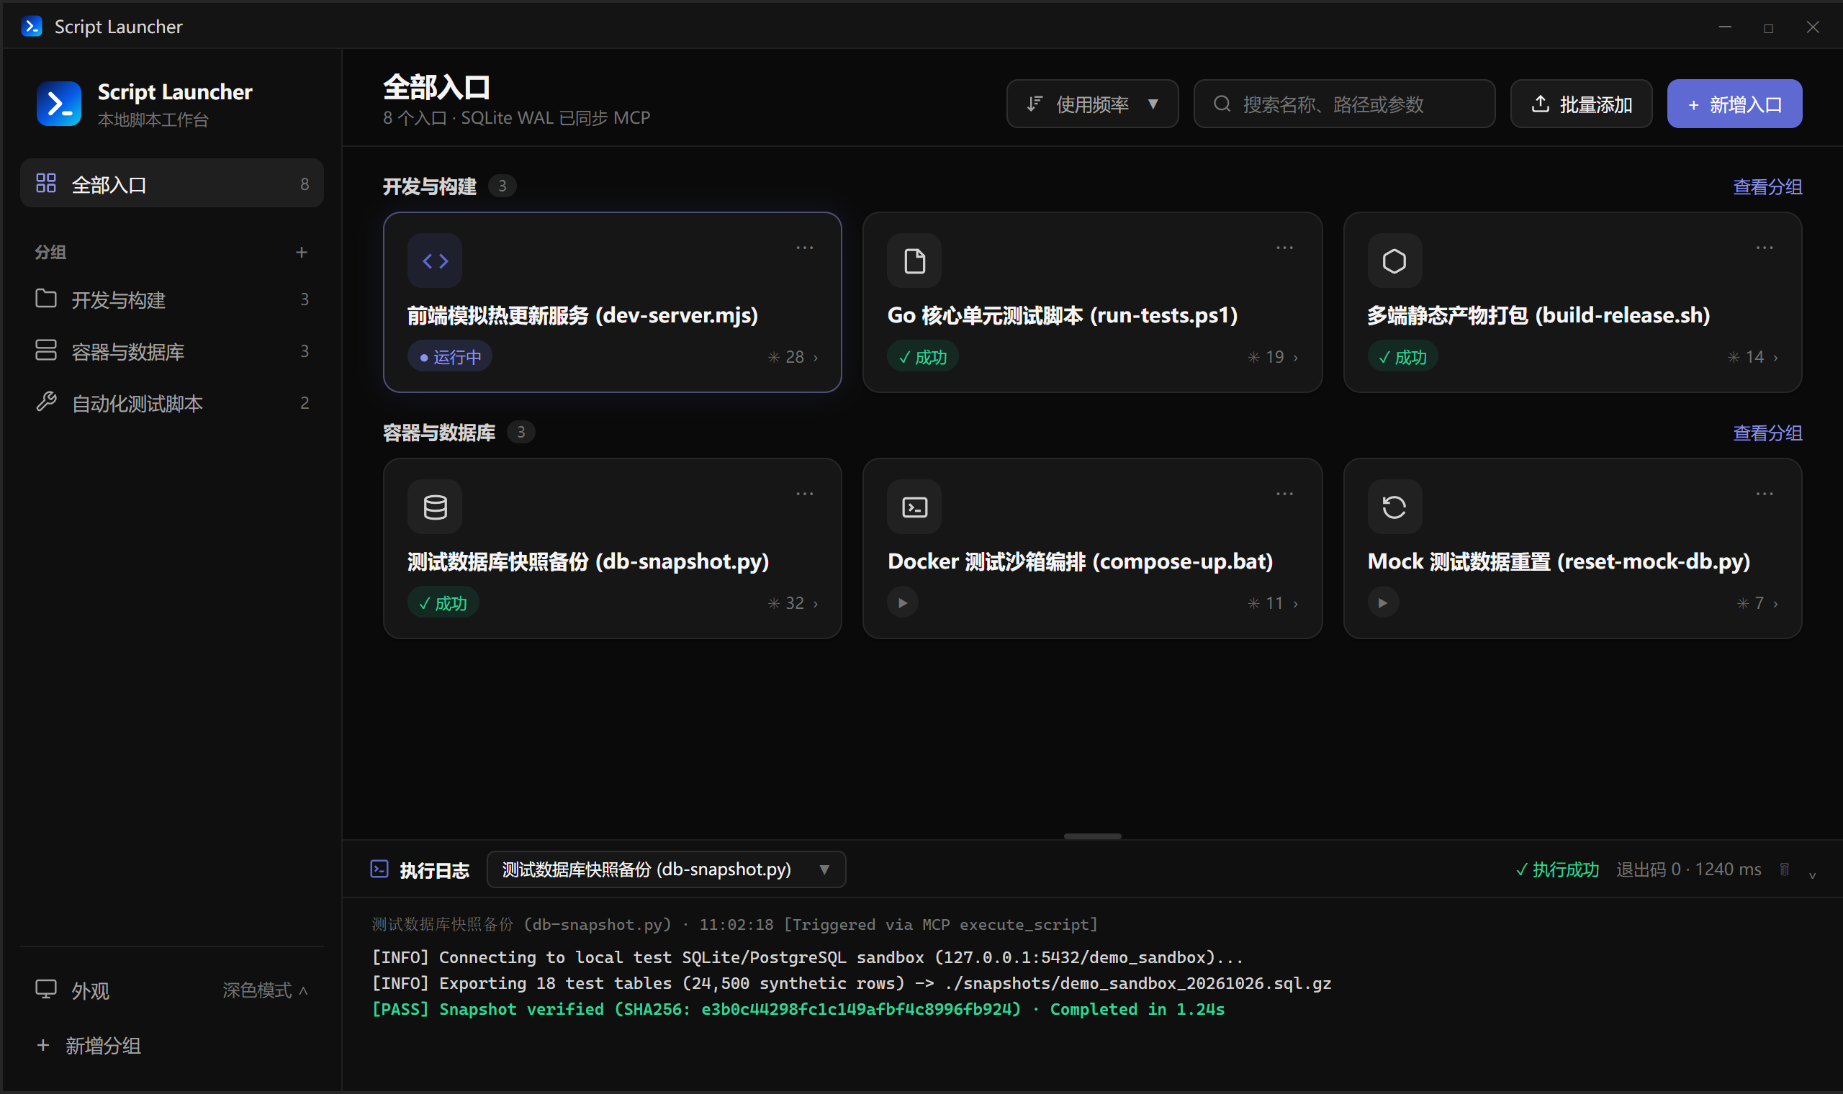Open more options on build-release.sh card
The image size is (1843, 1094).
1764,248
